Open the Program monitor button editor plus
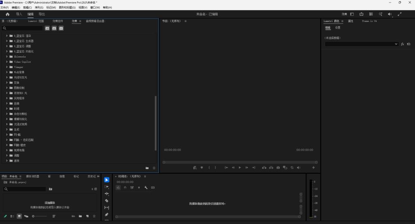 click(313, 168)
